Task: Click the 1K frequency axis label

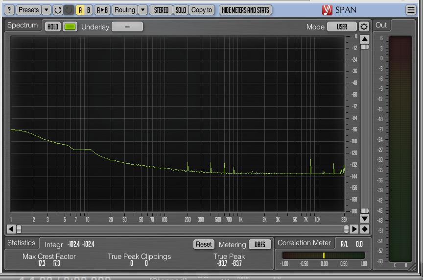Action: 241,220
